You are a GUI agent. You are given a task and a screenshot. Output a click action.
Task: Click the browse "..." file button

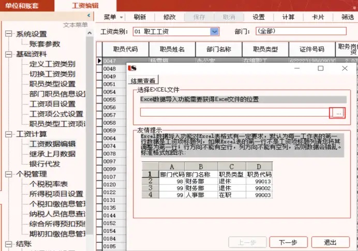pos(337,112)
